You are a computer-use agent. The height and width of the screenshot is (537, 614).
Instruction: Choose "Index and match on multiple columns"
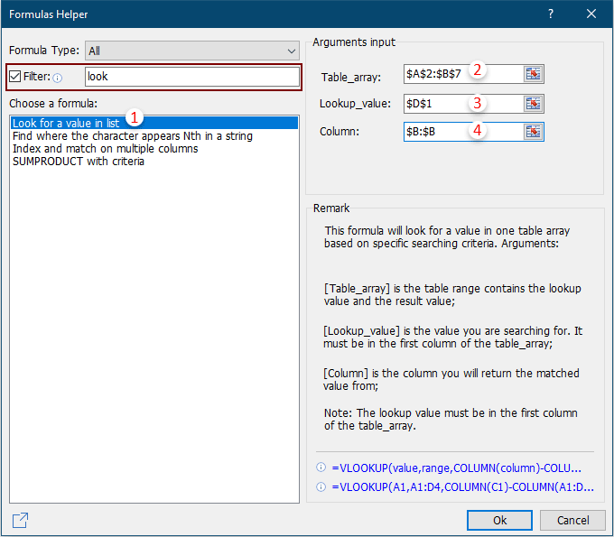(105, 149)
